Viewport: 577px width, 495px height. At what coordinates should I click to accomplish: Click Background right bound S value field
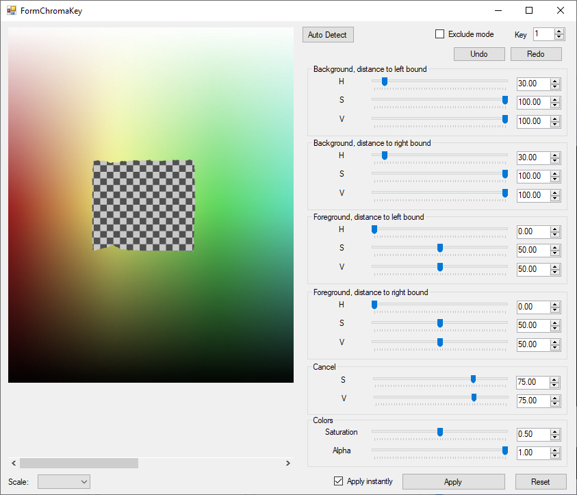pos(534,176)
